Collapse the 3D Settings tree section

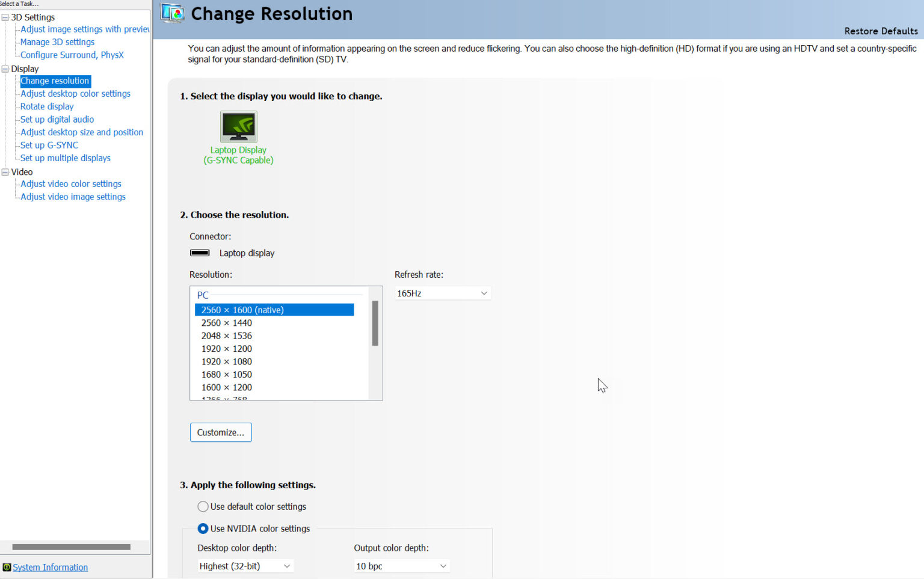(5, 17)
